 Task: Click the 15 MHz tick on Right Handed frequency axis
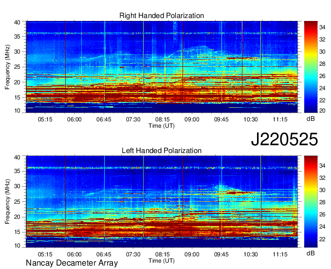pyautogui.click(x=17, y=97)
